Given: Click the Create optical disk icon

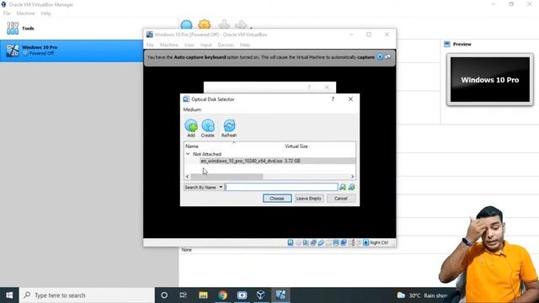Looking at the screenshot, I should coord(208,125).
